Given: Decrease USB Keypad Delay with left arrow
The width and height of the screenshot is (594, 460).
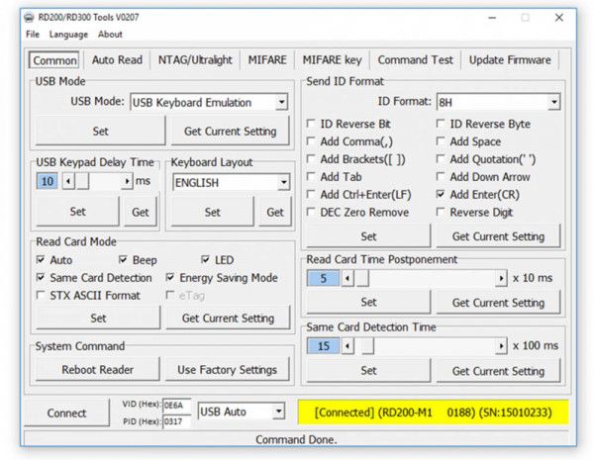Looking at the screenshot, I should pos(68,181).
